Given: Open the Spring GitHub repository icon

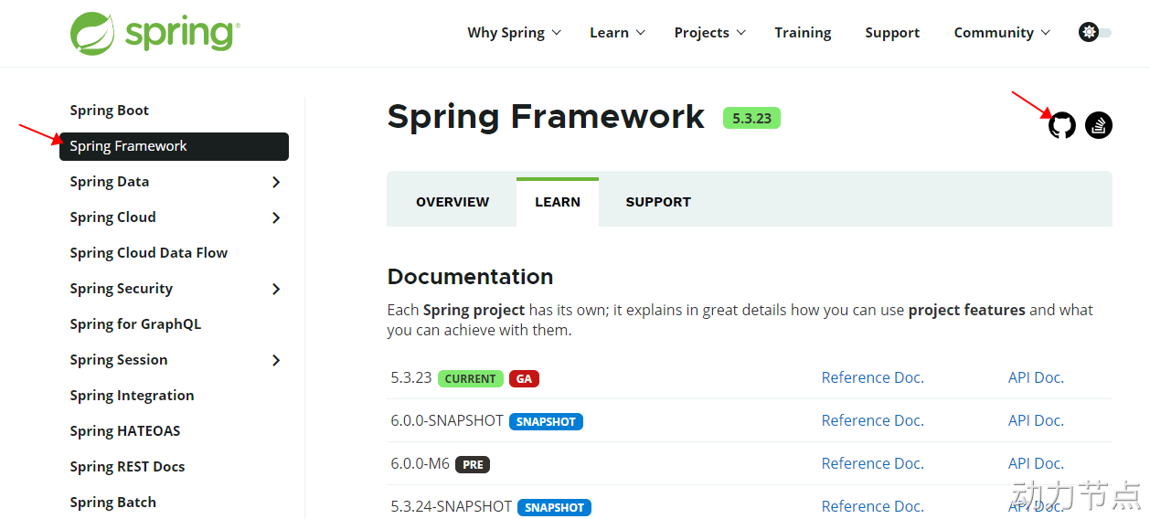Looking at the screenshot, I should pos(1062,125).
